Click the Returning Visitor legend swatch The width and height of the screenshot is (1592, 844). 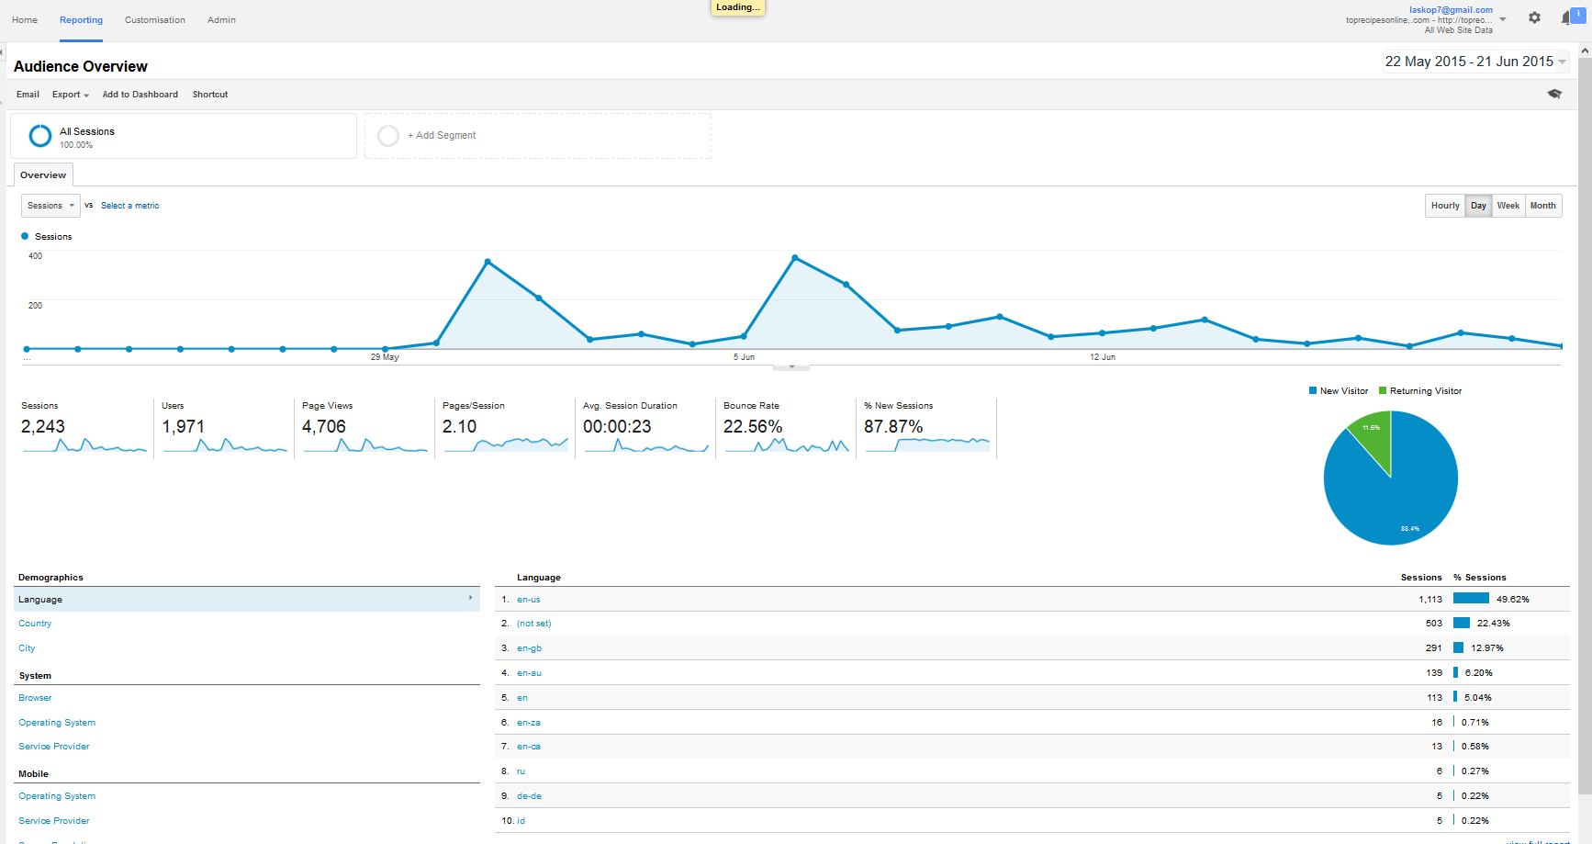coord(1383,391)
